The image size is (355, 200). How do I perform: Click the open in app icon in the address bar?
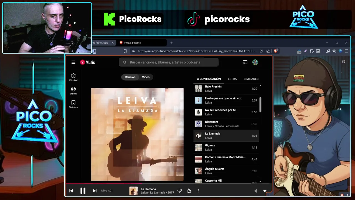(x=261, y=51)
